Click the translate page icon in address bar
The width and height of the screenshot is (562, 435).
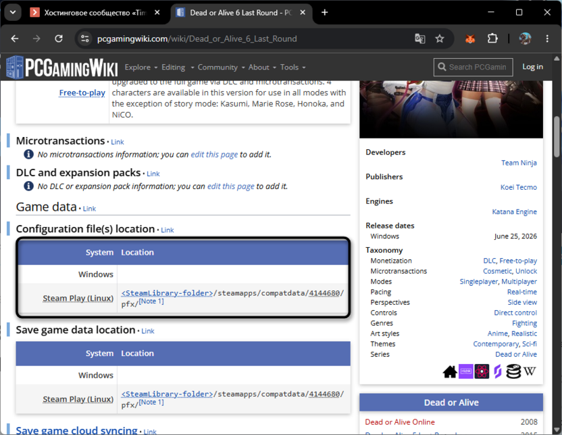click(419, 39)
